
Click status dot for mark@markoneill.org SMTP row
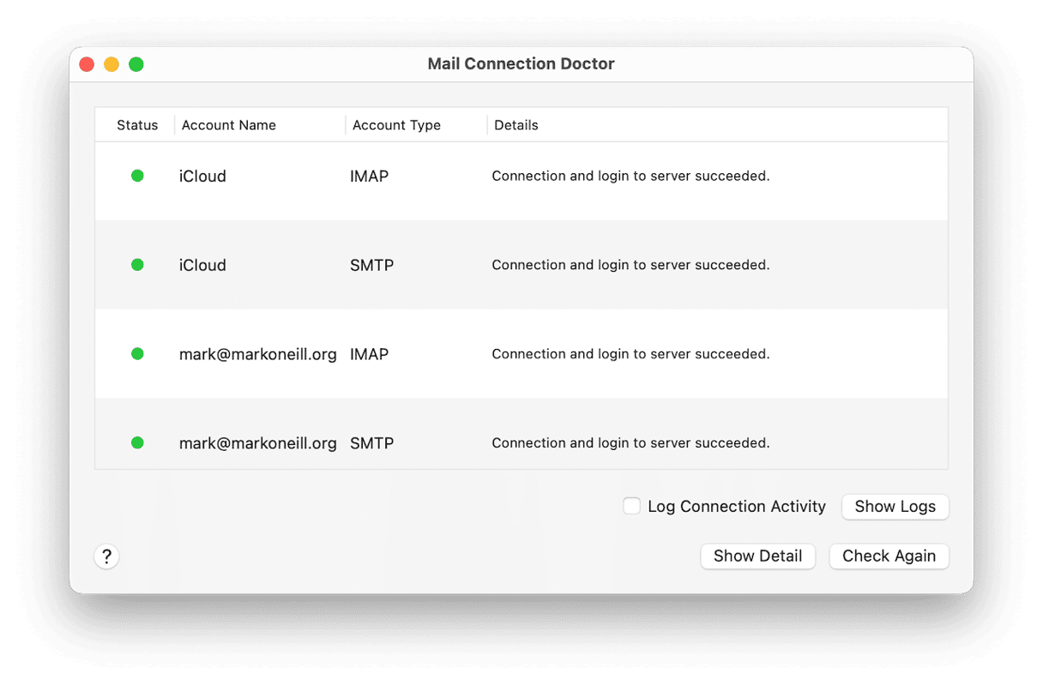click(x=137, y=443)
